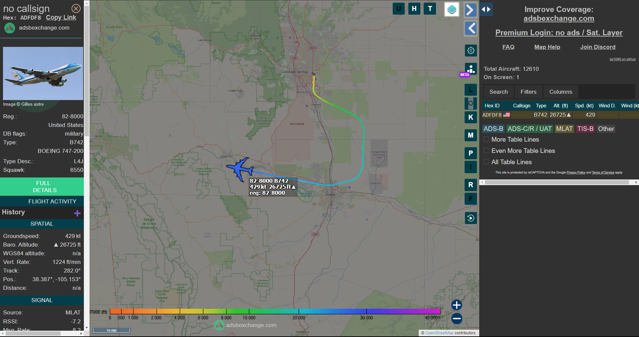
Task: Click the 10 NM scale bar
Action: [x=111, y=330]
